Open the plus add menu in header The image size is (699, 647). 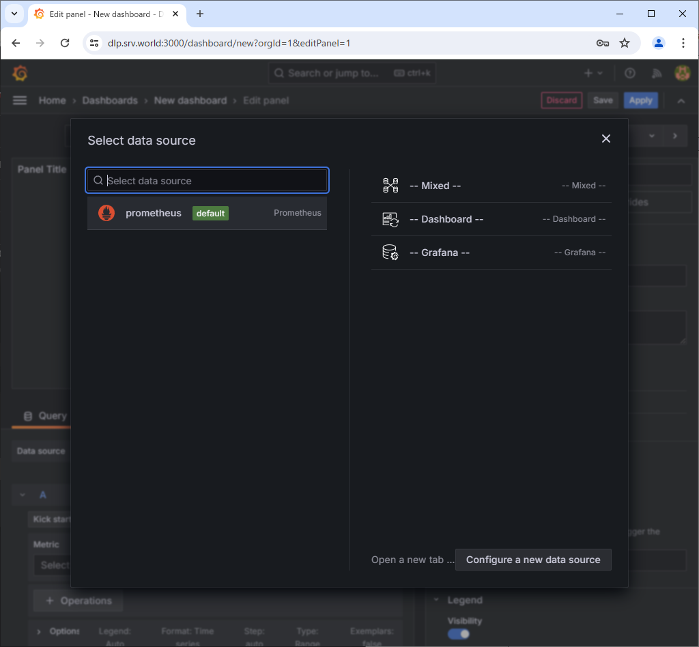click(593, 73)
